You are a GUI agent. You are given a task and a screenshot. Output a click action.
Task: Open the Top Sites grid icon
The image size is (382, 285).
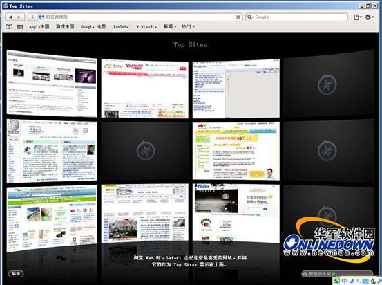coord(20,26)
